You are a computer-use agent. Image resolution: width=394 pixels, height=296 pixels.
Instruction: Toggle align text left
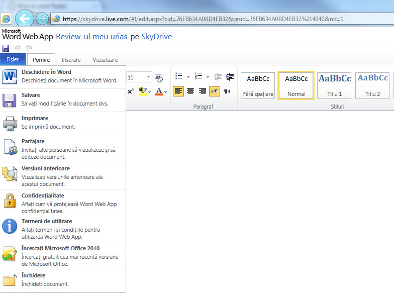tap(178, 91)
